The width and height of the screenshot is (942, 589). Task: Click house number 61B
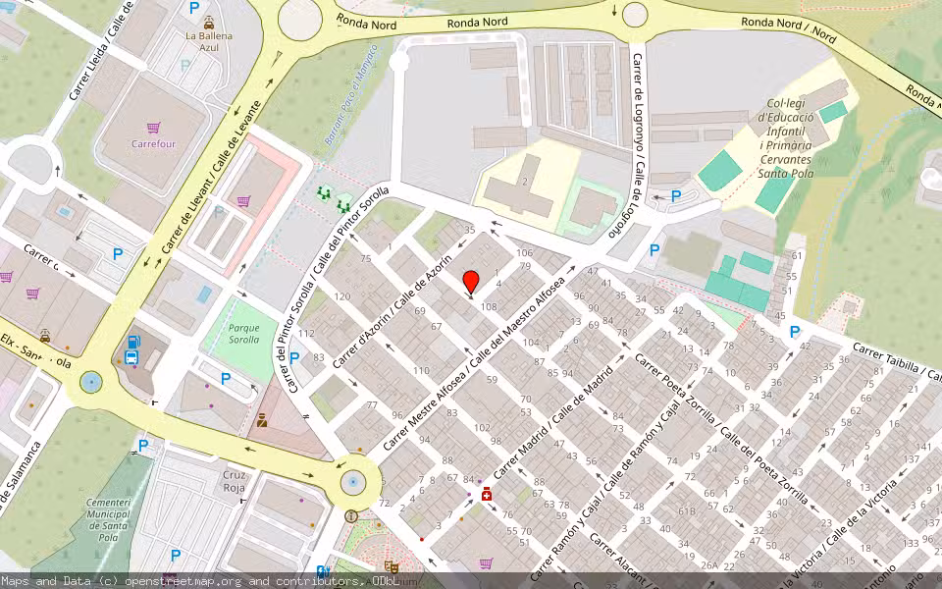687,511
